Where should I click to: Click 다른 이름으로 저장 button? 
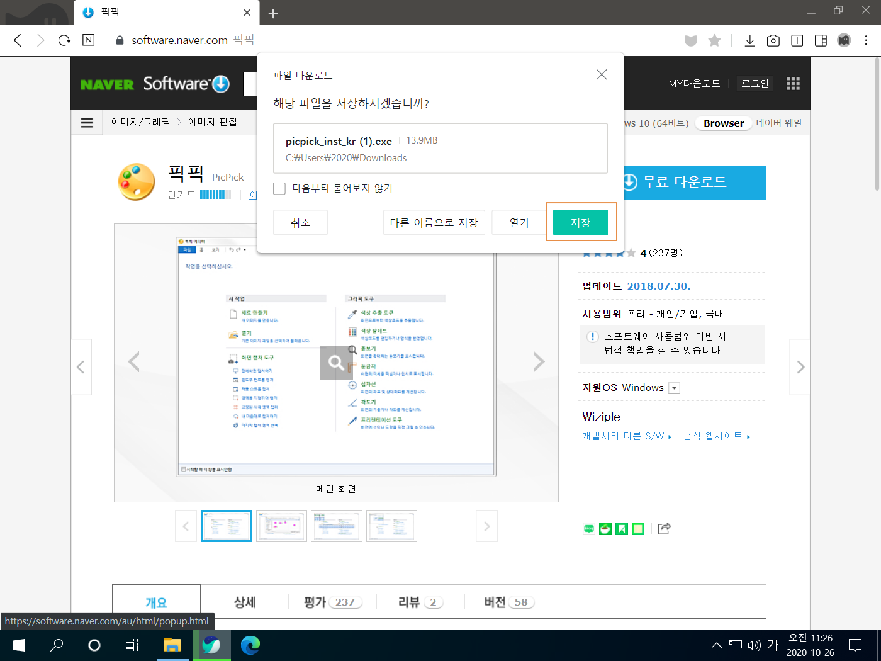pyautogui.click(x=434, y=222)
